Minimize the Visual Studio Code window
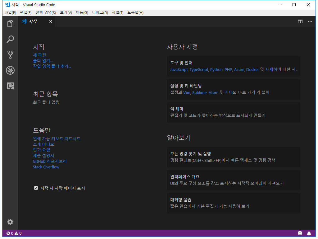318x239 pixels. (x=280, y=5)
